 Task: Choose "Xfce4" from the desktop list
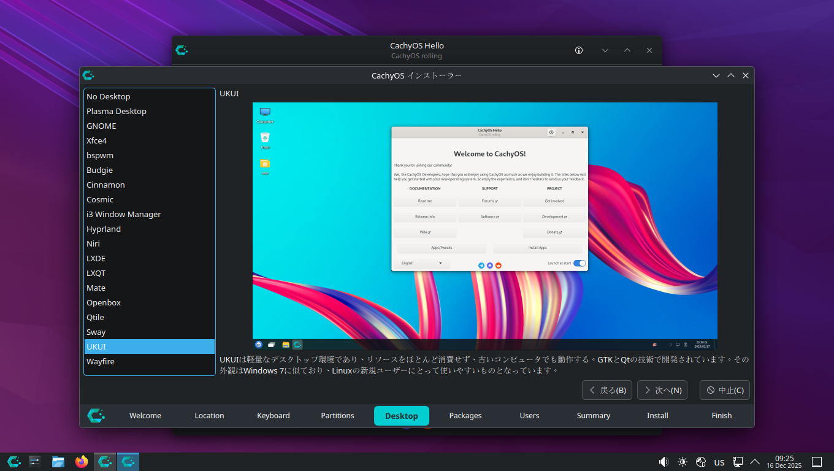(150, 140)
